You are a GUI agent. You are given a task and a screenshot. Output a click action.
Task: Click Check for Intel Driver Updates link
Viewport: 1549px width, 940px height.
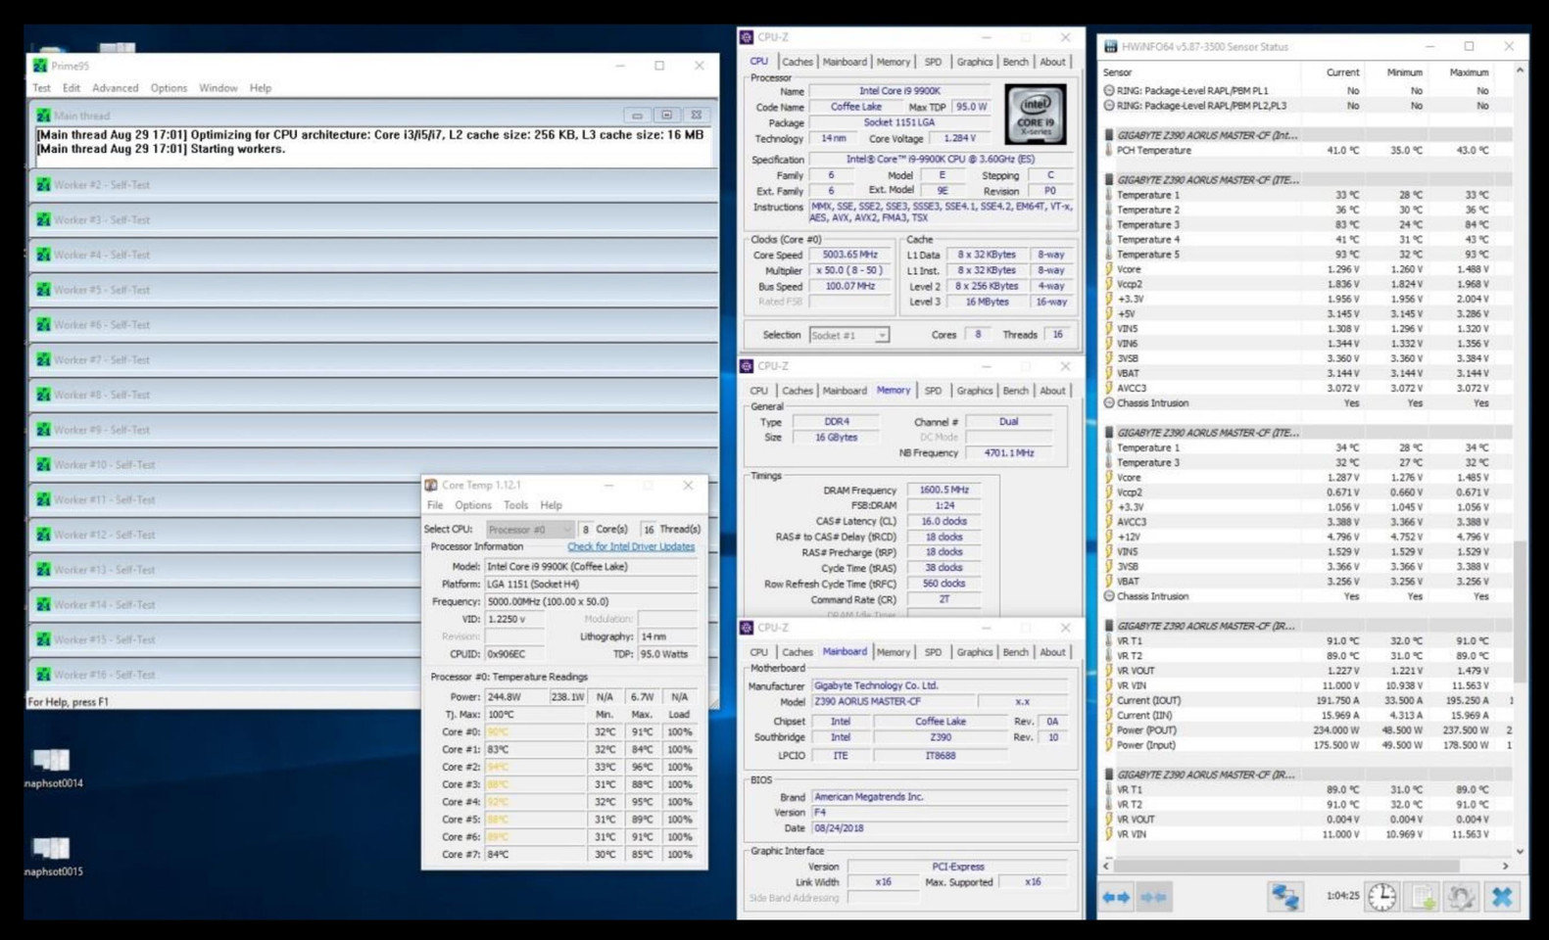coord(631,546)
